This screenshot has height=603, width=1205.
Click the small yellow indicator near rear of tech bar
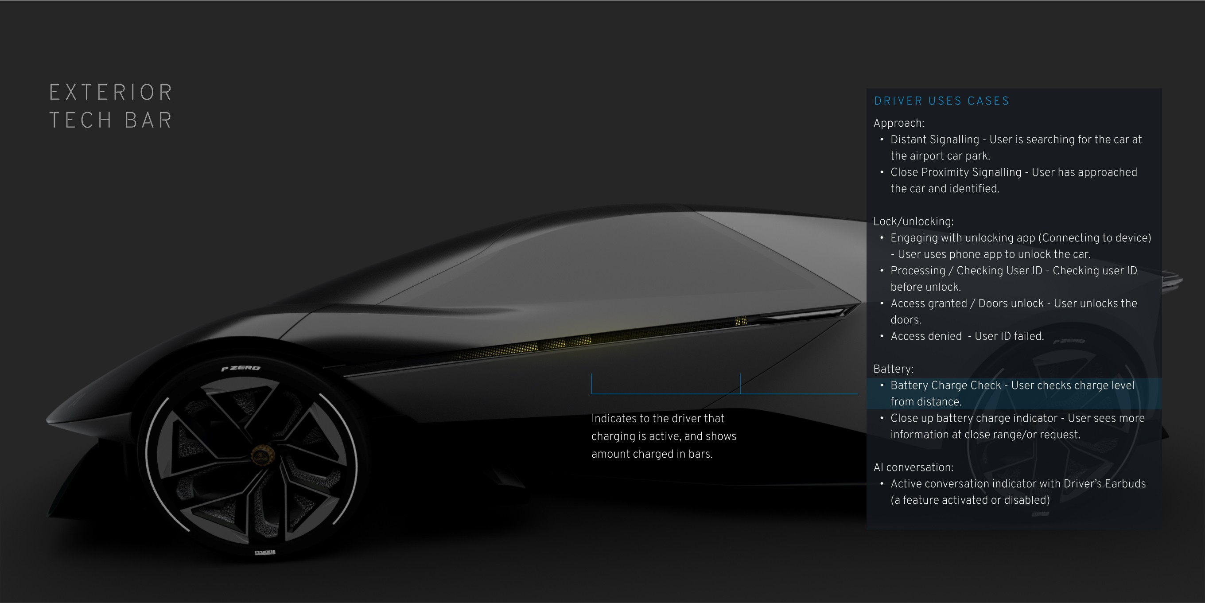pos(741,321)
